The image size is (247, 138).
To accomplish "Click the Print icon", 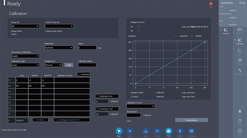I will [x=169, y=131].
